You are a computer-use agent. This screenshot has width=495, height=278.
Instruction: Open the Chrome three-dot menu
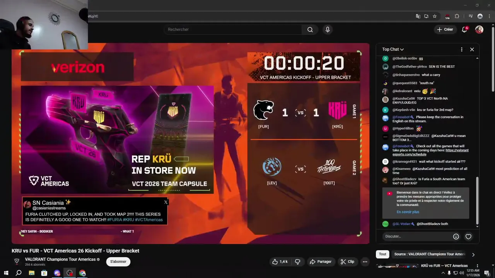point(488,16)
